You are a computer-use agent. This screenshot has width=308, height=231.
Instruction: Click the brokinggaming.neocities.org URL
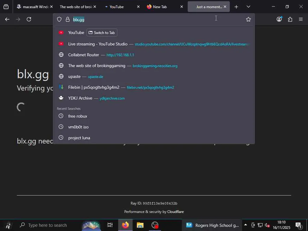[x=155, y=66]
